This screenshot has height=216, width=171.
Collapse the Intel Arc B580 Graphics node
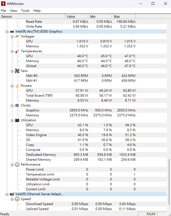point(7,32)
